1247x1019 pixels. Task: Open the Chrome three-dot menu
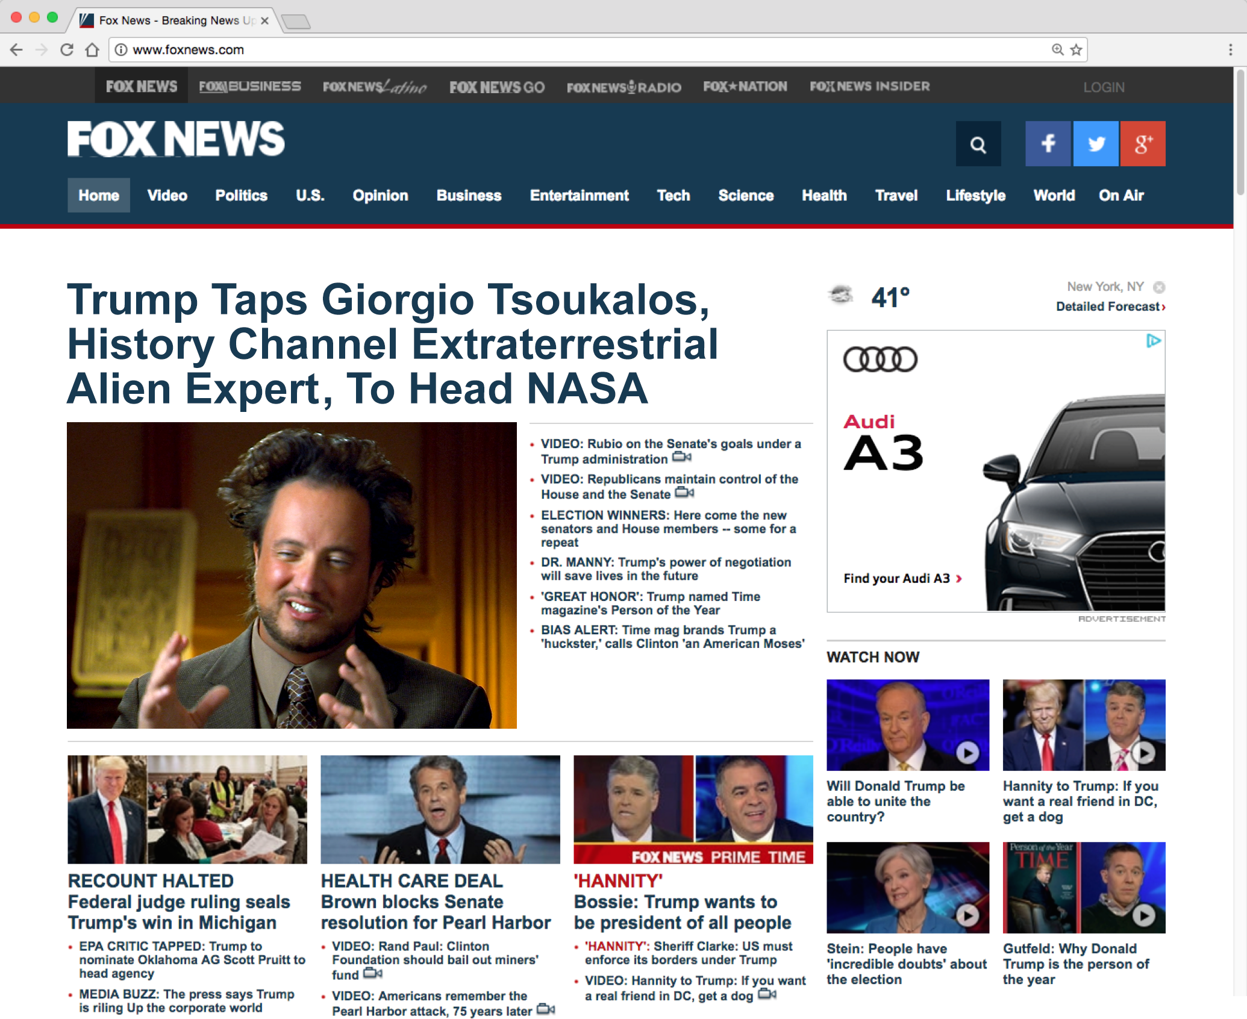pos(1230,49)
